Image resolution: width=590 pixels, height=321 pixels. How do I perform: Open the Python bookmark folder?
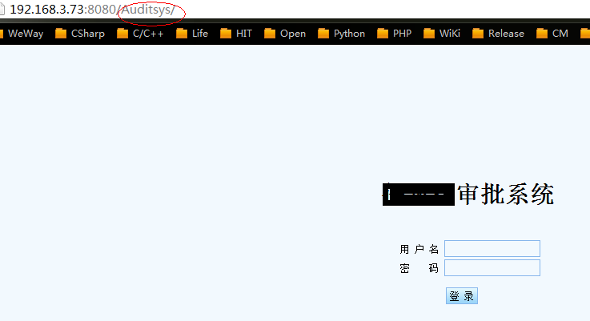tap(341, 34)
